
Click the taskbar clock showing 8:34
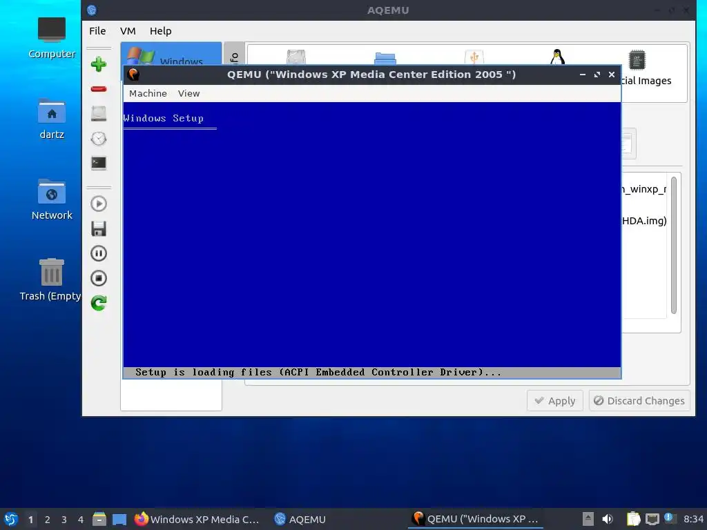[x=693, y=519]
